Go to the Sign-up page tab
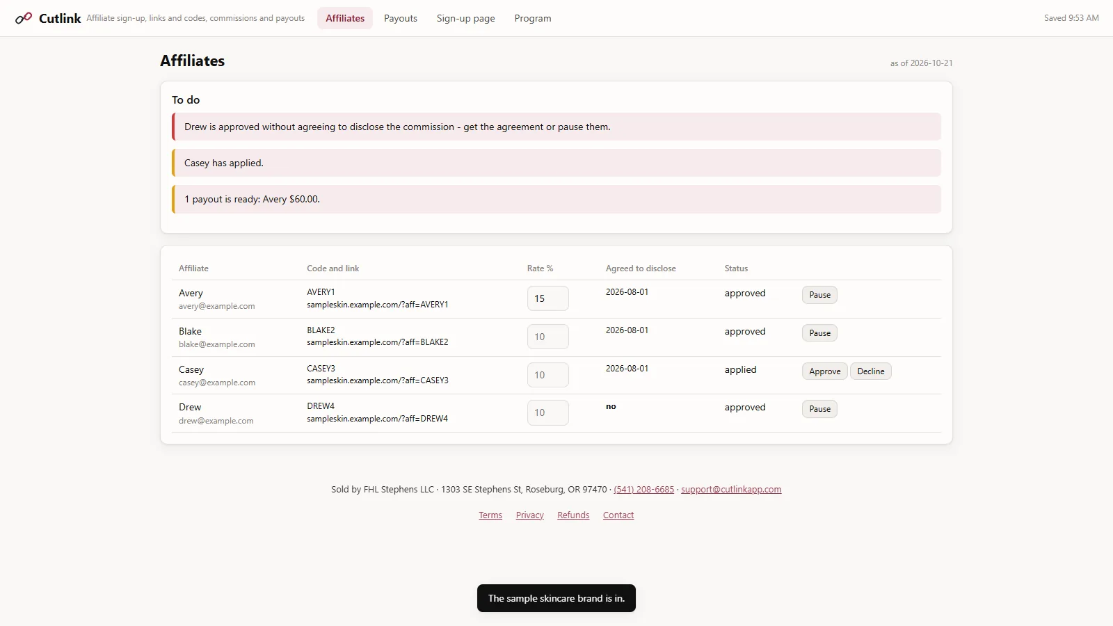Viewport: 1113px width, 626px height. point(466,18)
